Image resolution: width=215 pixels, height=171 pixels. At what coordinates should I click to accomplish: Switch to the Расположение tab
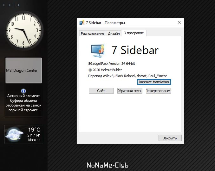[x=92, y=34]
